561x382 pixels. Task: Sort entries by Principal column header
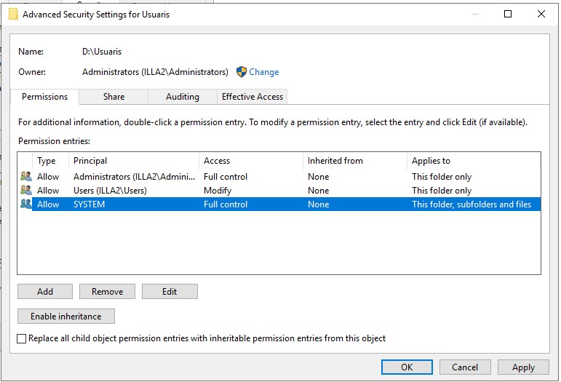[x=133, y=161]
